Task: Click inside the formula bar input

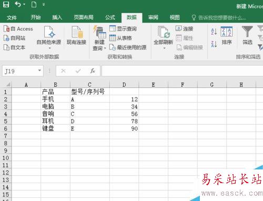Action: point(183,71)
